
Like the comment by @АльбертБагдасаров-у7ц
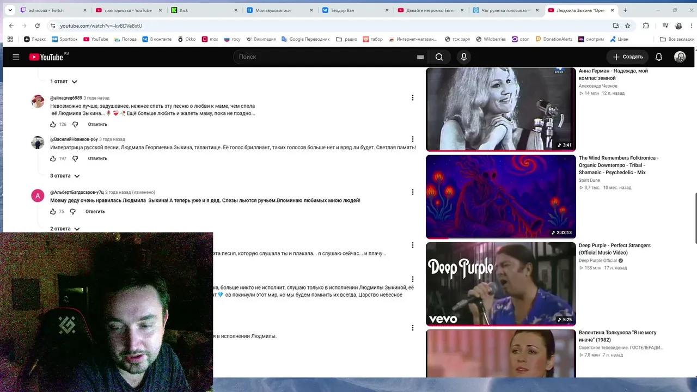click(53, 211)
